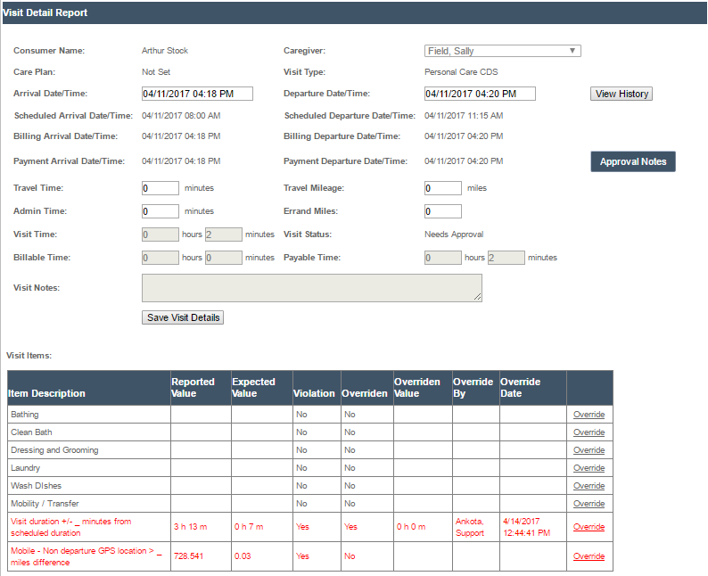Select the Personal Care CDS visit type

click(x=461, y=72)
